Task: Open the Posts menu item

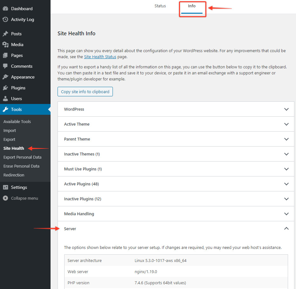Action: (x=16, y=34)
